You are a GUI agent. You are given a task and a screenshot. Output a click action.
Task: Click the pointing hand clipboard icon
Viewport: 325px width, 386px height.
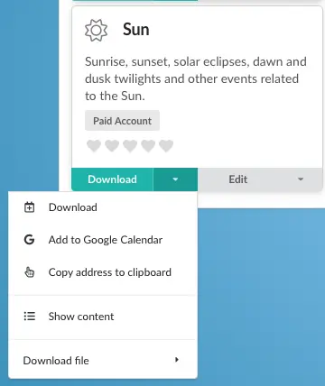(x=29, y=272)
